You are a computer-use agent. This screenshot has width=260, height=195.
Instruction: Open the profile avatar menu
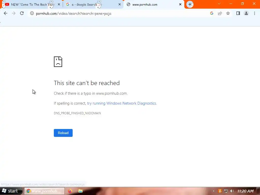tap(246, 13)
